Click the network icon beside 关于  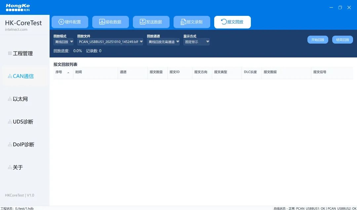10,167
